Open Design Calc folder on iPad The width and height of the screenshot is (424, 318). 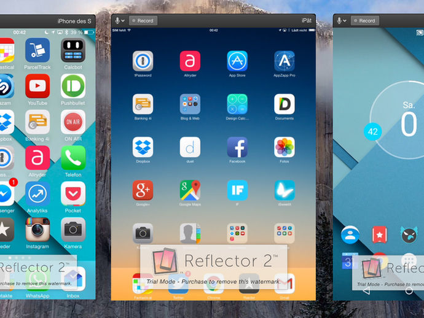[x=237, y=104]
